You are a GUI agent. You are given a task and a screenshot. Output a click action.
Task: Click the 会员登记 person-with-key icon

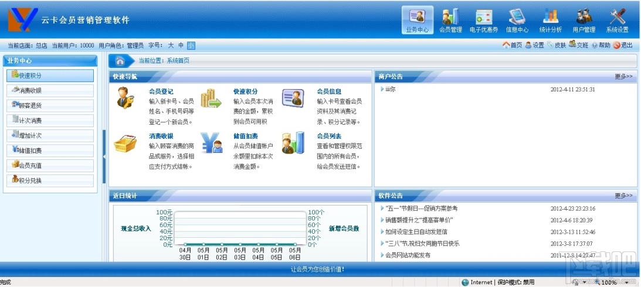(x=125, y=98)
